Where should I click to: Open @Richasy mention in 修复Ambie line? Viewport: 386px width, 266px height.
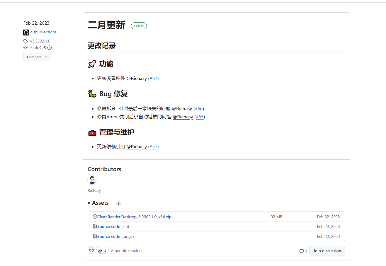point(183,117)
